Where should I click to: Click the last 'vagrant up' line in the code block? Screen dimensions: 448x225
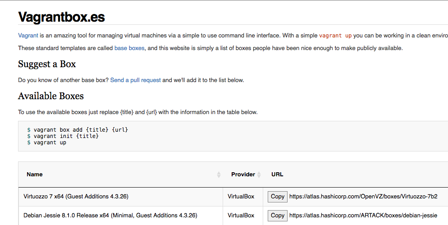(x=46, y=142)
